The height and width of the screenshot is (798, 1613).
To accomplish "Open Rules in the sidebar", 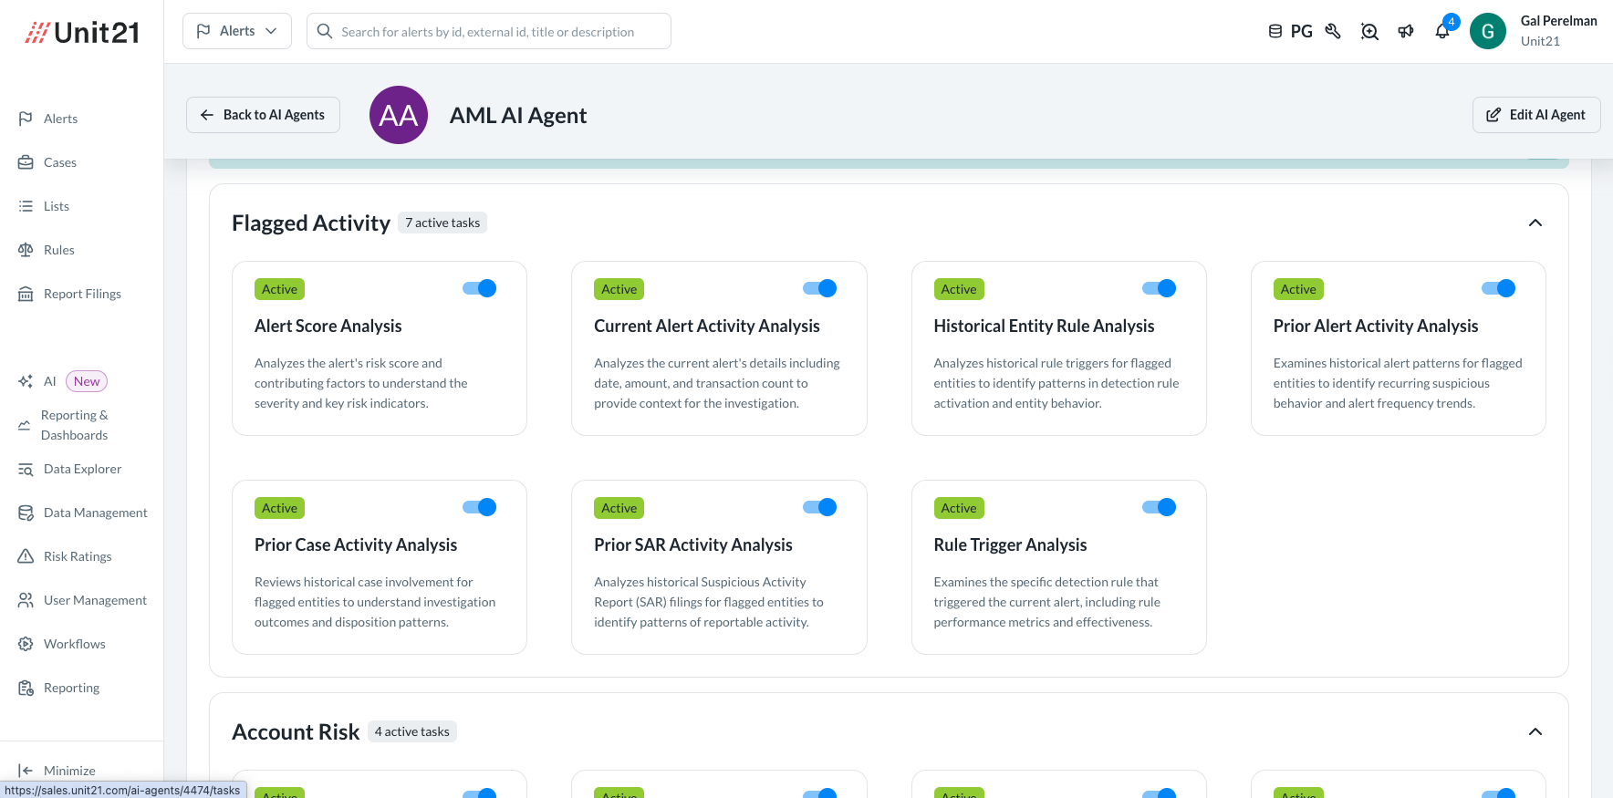I will tap(59, 250).
